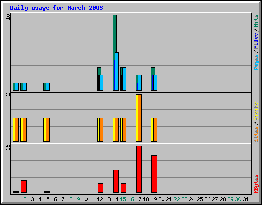Click the cyan pages bar for day 14

tap(117, 71)
